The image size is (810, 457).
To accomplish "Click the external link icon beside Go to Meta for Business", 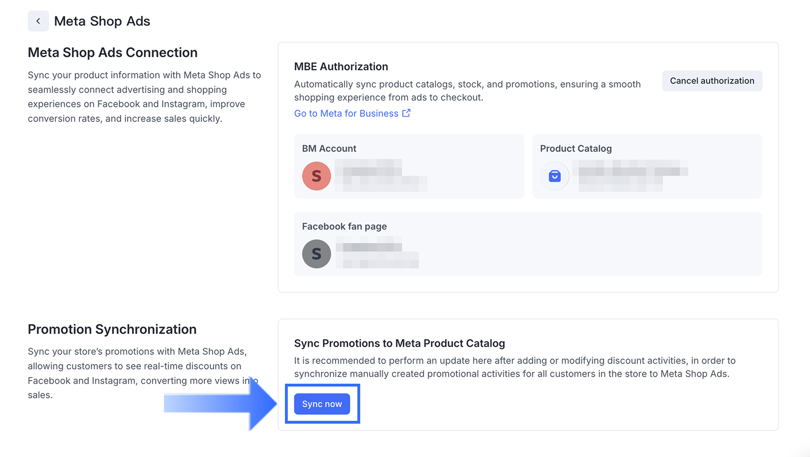I will click(x=406, y=113).
